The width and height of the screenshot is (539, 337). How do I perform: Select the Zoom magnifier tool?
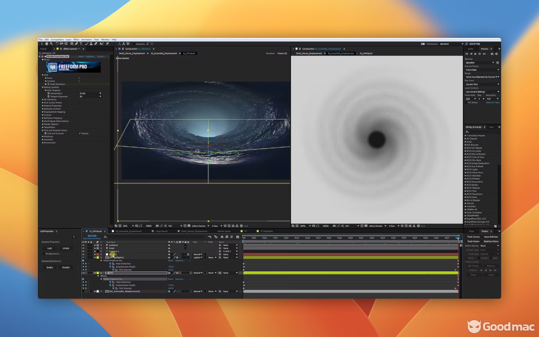(51, 44)
